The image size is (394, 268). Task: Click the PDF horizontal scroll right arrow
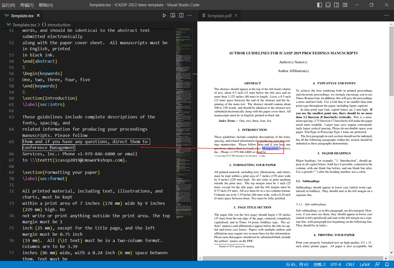pos(386,258)
